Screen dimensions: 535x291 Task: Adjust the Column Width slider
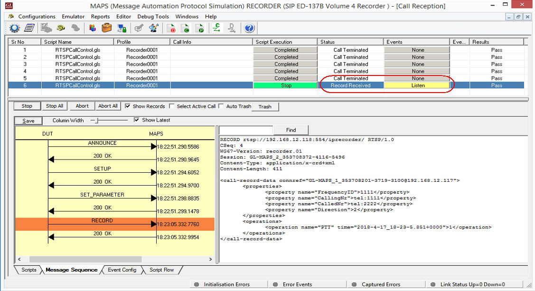click(x=97, y=120)
